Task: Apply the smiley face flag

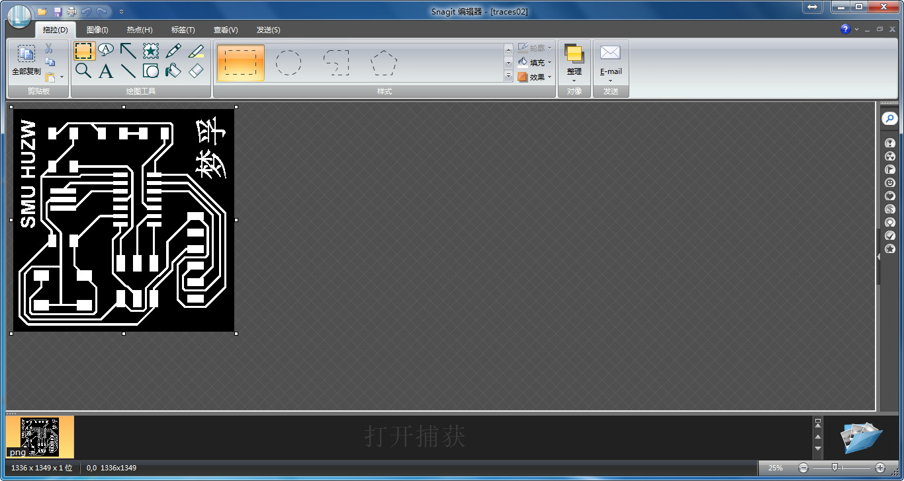Action: pyautogui.click(x=890, y=182)
